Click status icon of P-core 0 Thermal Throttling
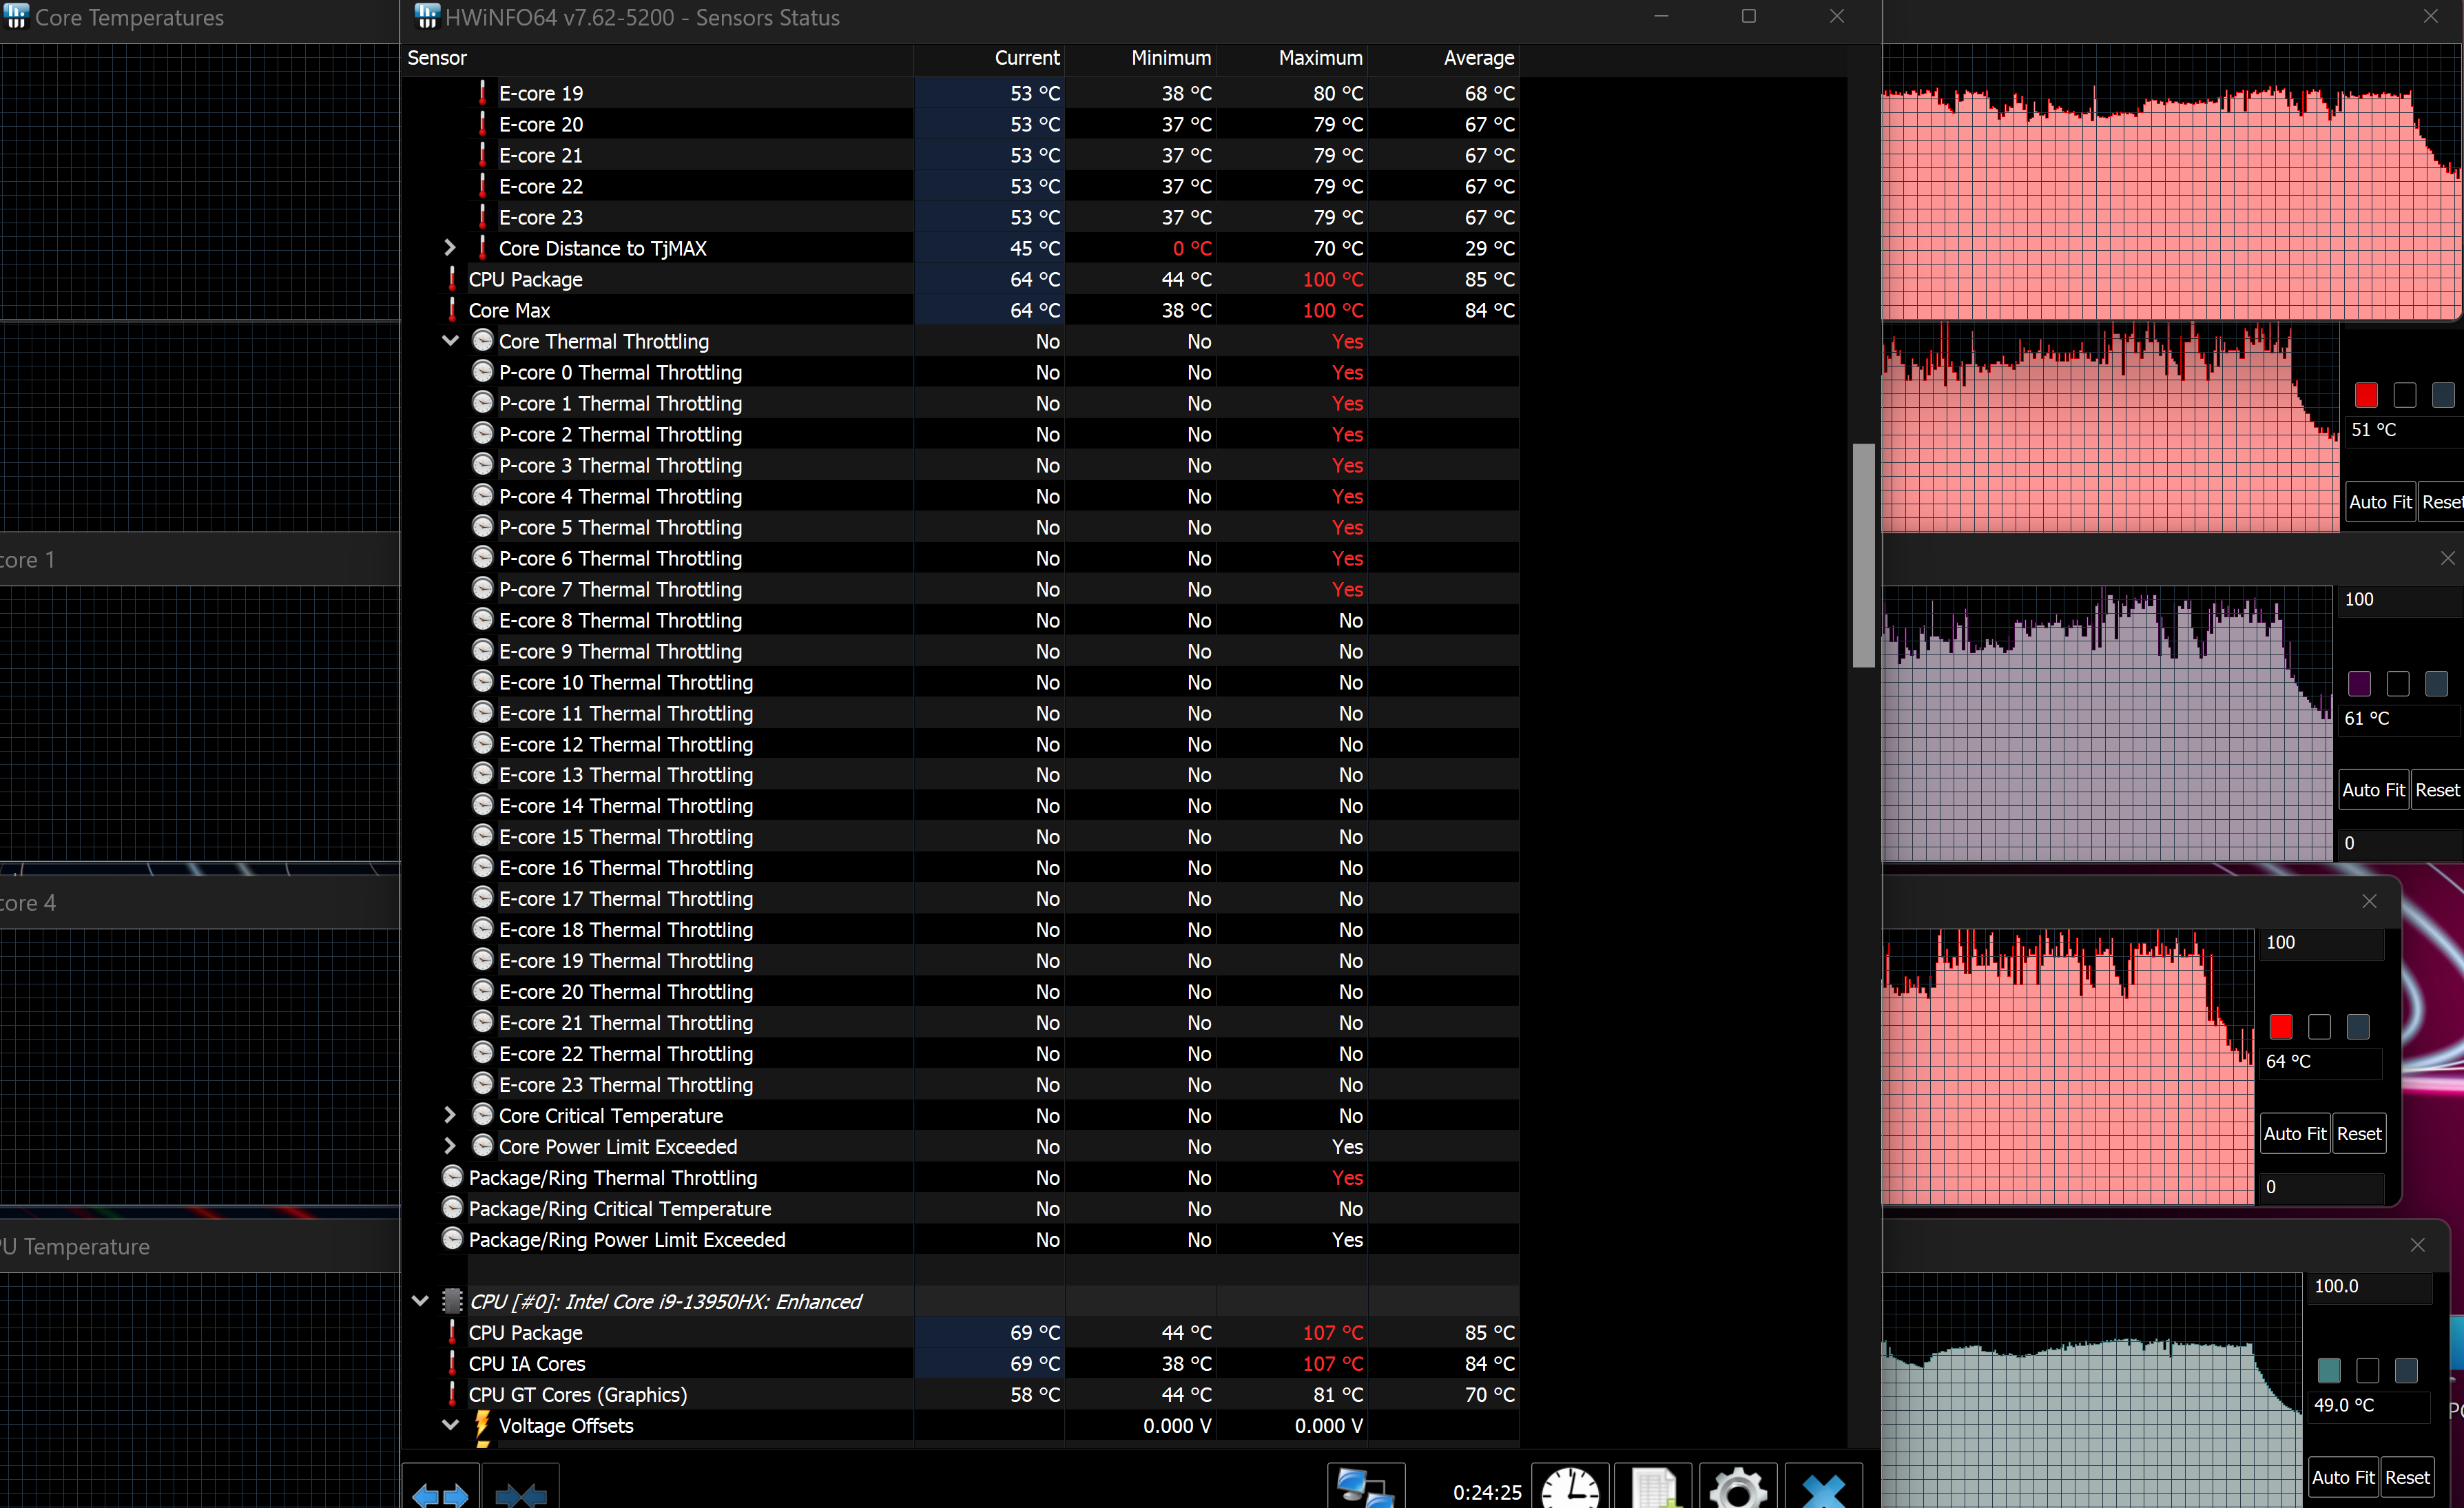This screenshot has width=2464, height=1508. point(483,372)
